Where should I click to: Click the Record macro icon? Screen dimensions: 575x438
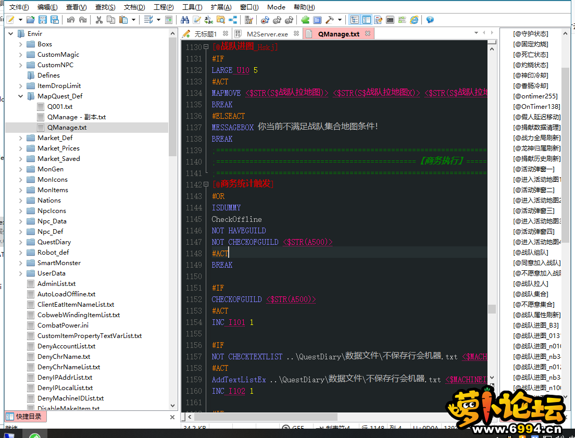point(265,20)
